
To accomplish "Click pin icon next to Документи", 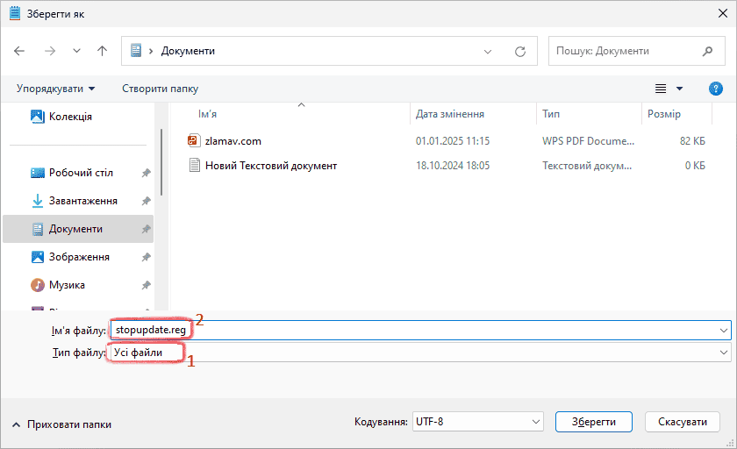I will click(x=147, y=229).
